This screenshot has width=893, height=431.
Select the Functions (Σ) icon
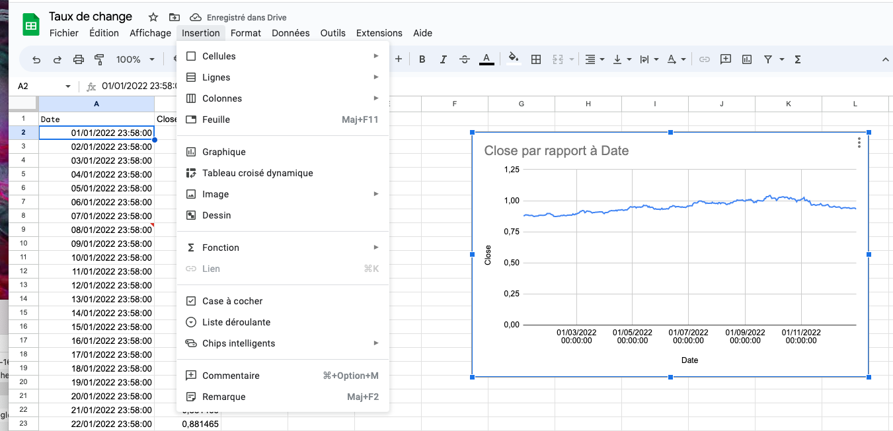click(798, 59)
